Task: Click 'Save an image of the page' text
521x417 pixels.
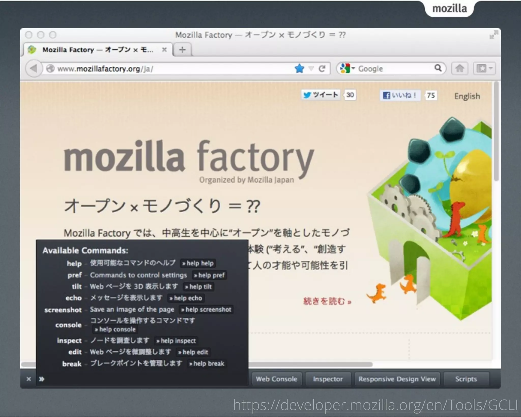Action: (x=132, y=310)
